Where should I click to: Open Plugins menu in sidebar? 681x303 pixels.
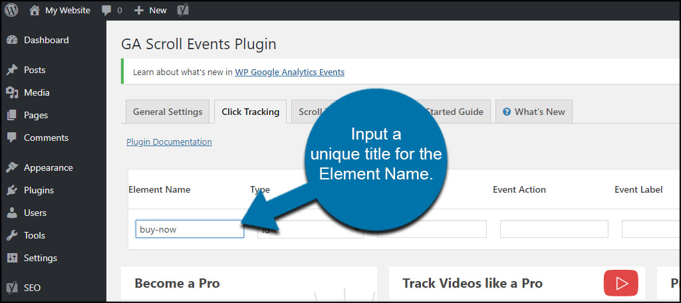point(39,190)
